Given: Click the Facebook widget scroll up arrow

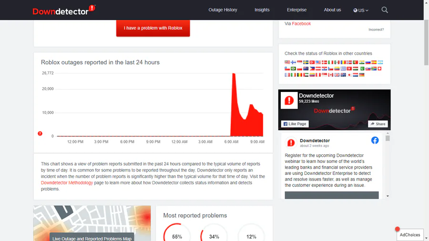Looking at the screenshot, I should 388,133.
